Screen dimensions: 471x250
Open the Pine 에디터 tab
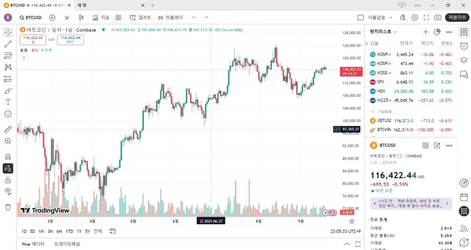33,244
